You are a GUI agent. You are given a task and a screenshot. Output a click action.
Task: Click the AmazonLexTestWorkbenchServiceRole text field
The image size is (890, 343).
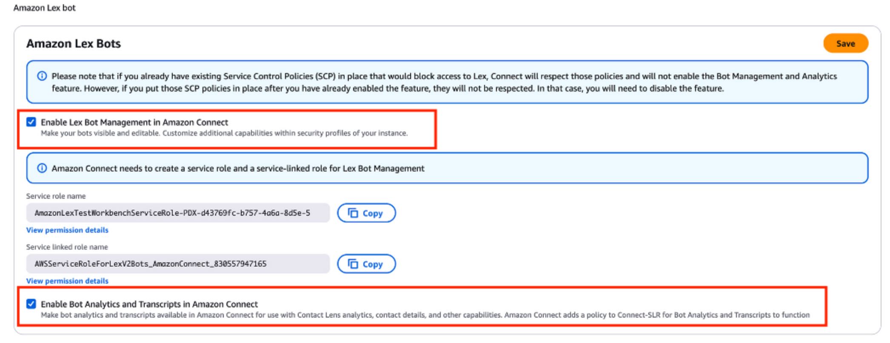177,213
